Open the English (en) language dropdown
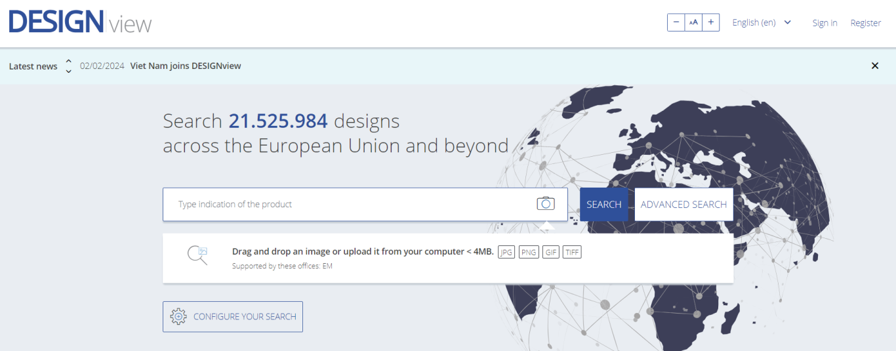The height and width of the screenshot is (351, 896). coord(762,22)
